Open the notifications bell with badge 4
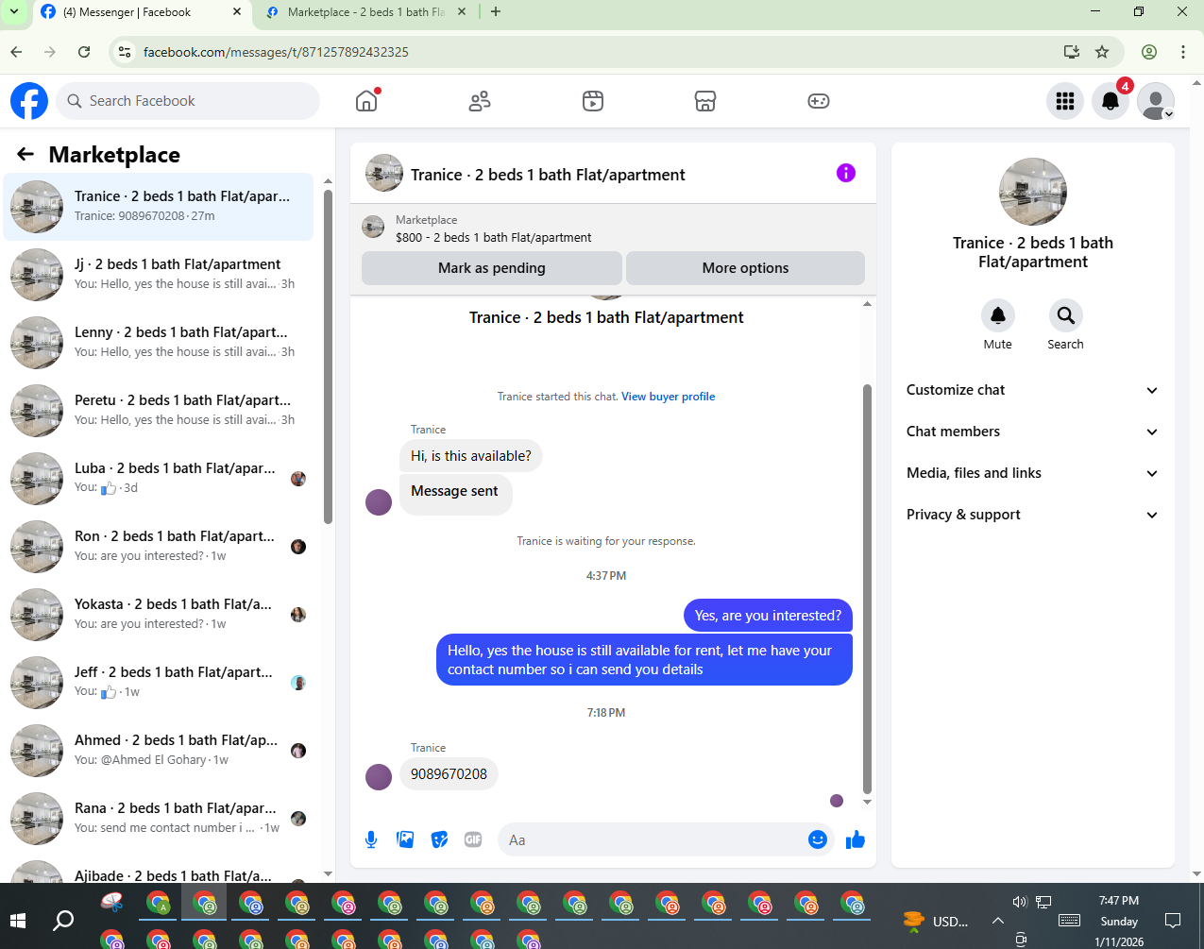1204x949 pixels. pos(1111,101)
